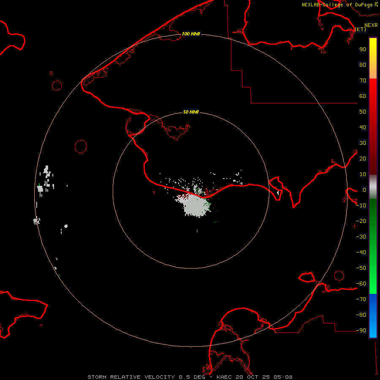
Task: Click the -10 value on velocity scale
Action: [361, 206]
